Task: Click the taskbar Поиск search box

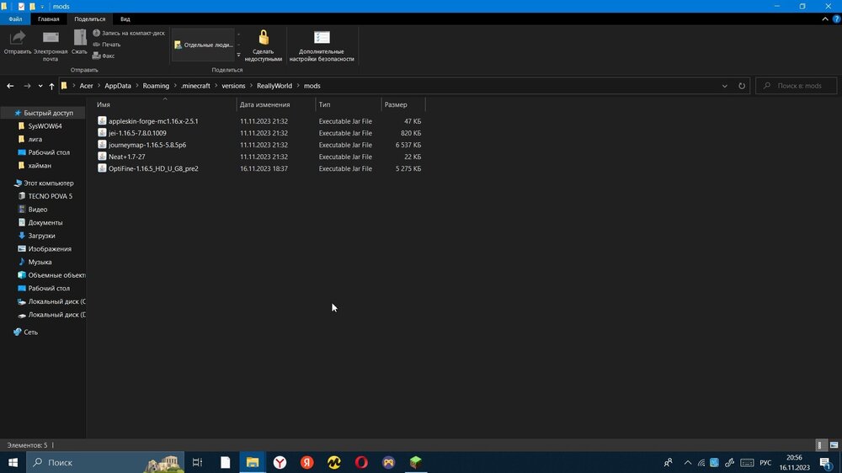Action: [x=105, y=462]
